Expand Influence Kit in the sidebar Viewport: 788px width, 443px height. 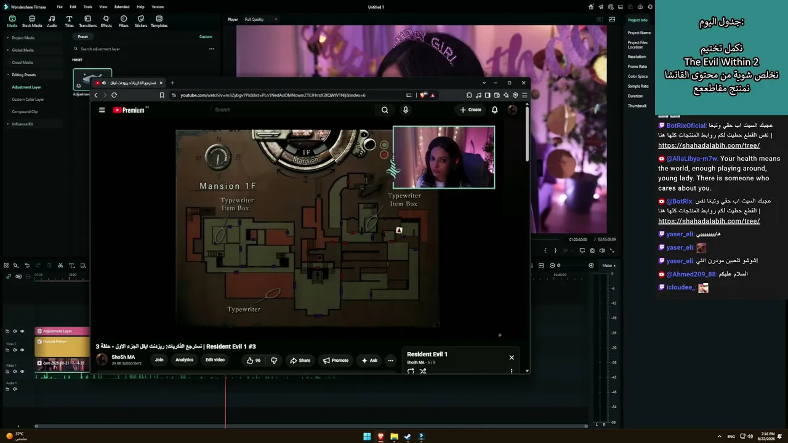[x=8, y=124]
